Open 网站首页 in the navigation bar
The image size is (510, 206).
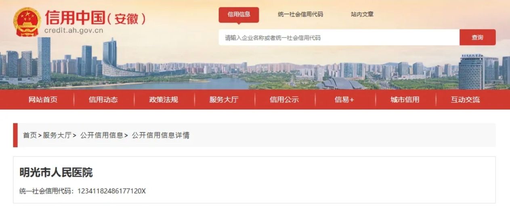click(43, 100)
